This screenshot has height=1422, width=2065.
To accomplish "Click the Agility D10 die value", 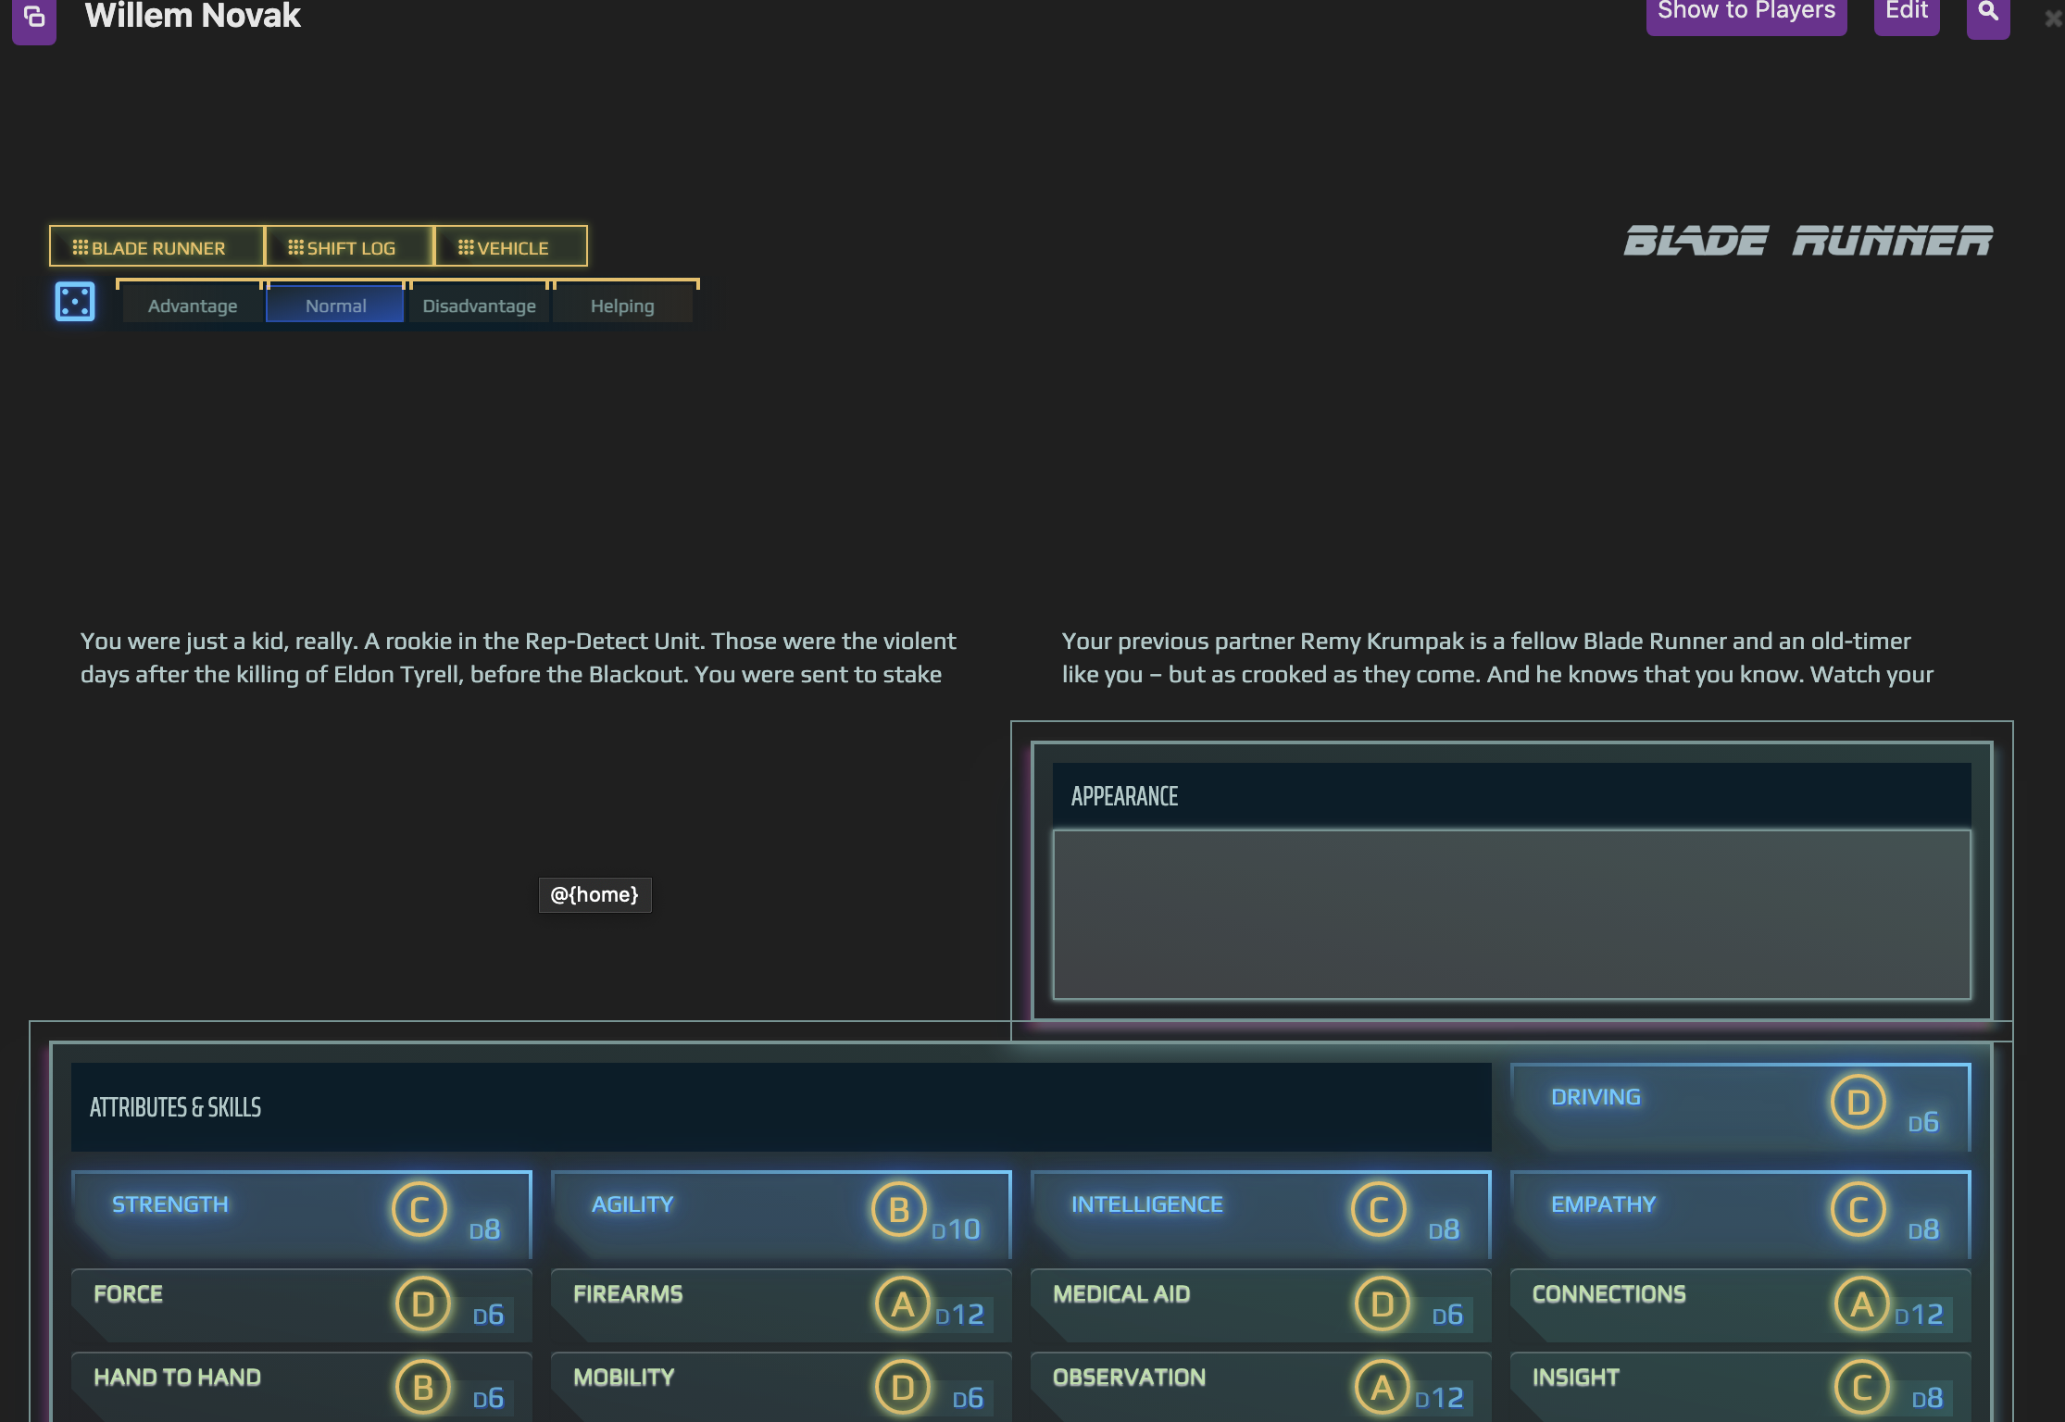I will [956, 1229].
